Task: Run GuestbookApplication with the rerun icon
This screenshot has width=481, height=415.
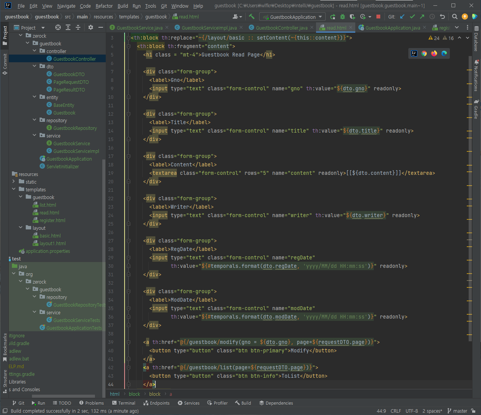Action: coord(333,17)
